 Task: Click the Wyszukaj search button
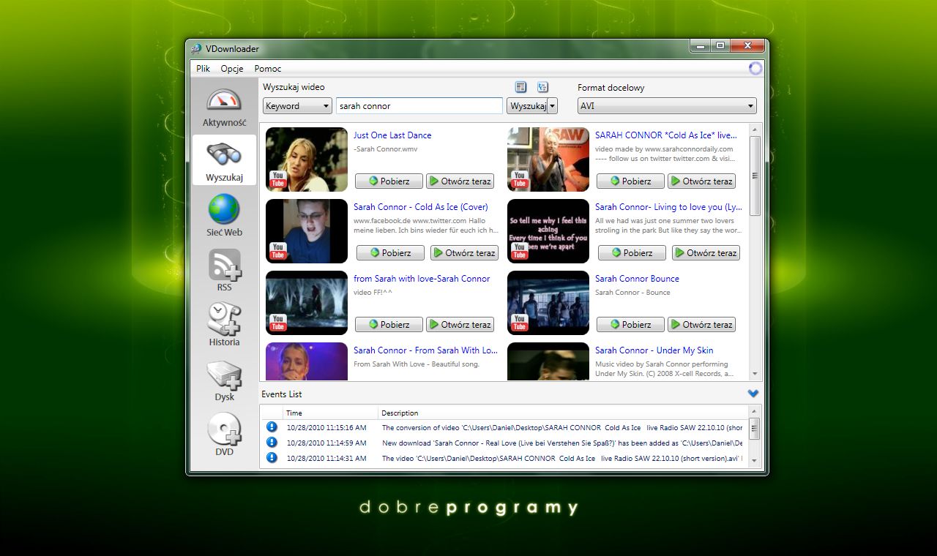point(527,106)
